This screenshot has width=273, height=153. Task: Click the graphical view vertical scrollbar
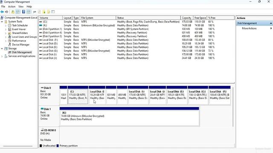(233, 107)
